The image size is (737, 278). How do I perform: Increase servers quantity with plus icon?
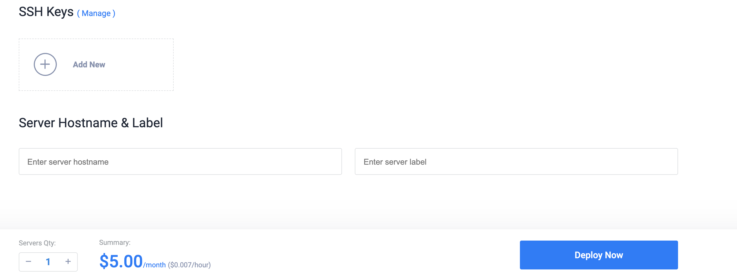point(68,261)
